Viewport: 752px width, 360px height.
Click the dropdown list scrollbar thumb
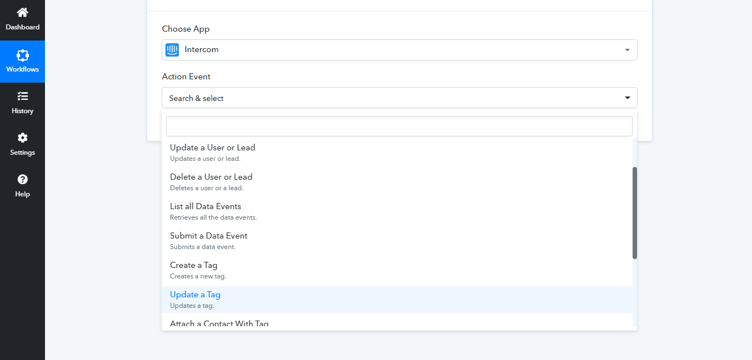pyautogui.click(x=635, y=213)
